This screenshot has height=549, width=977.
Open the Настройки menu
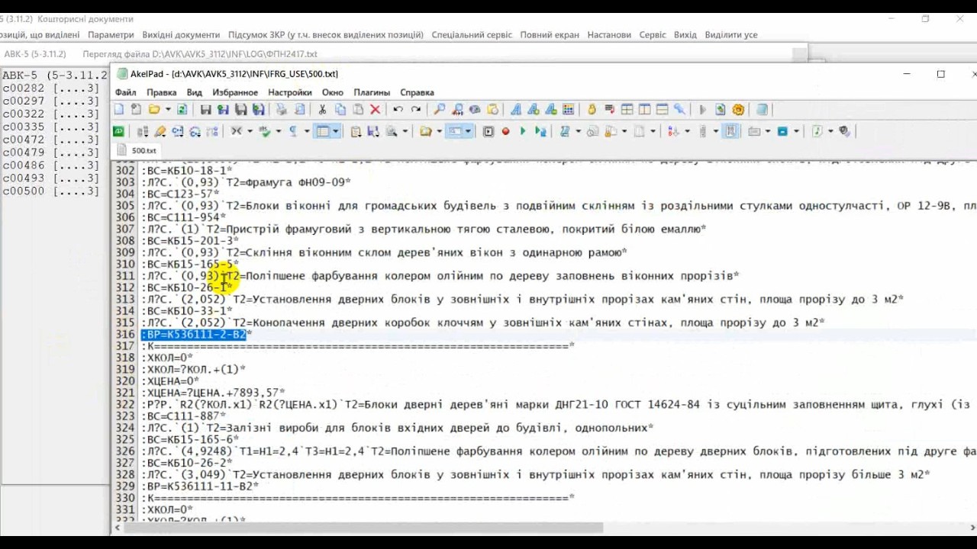coord(290,92)
